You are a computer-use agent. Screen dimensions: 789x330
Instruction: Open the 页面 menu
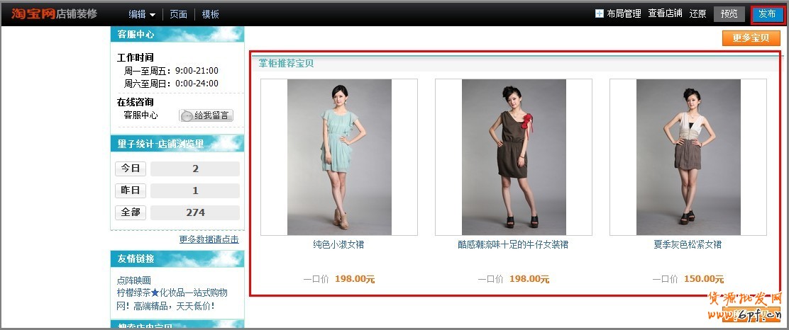(178, 14)
